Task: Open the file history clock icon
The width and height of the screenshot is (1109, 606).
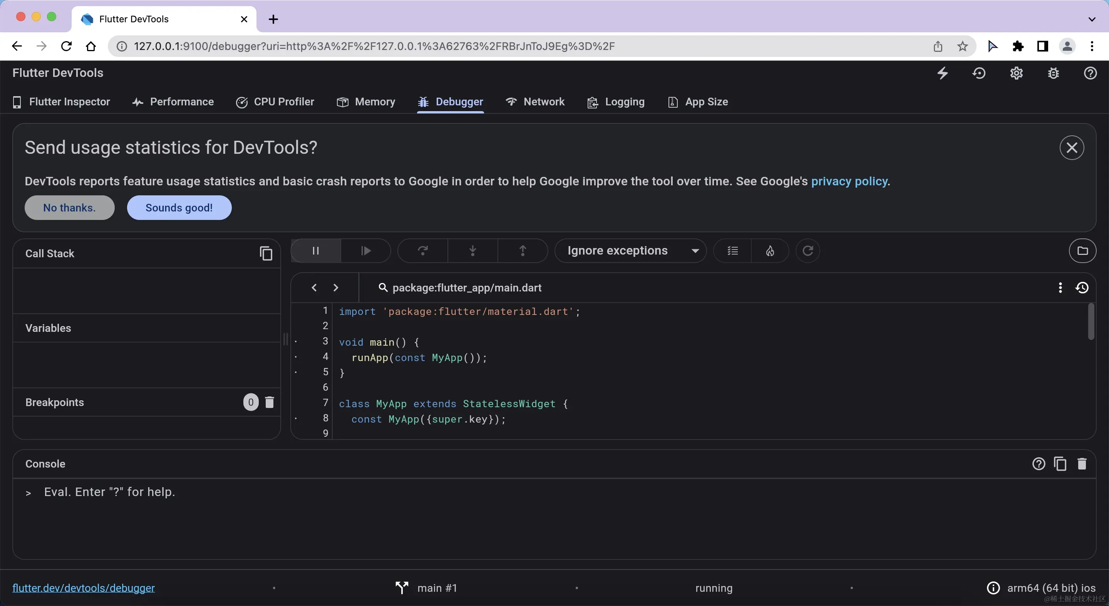Action: tap(1082, 288)
